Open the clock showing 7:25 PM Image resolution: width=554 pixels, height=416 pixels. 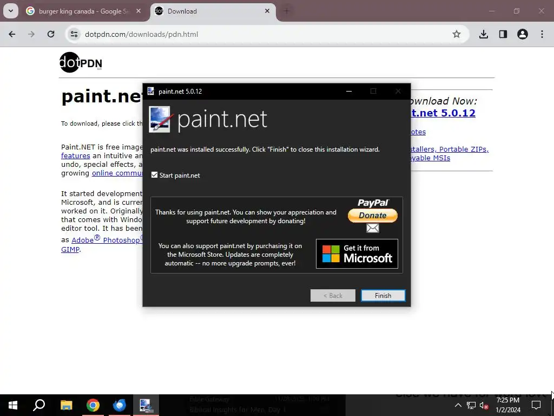(x=507, y=405)
